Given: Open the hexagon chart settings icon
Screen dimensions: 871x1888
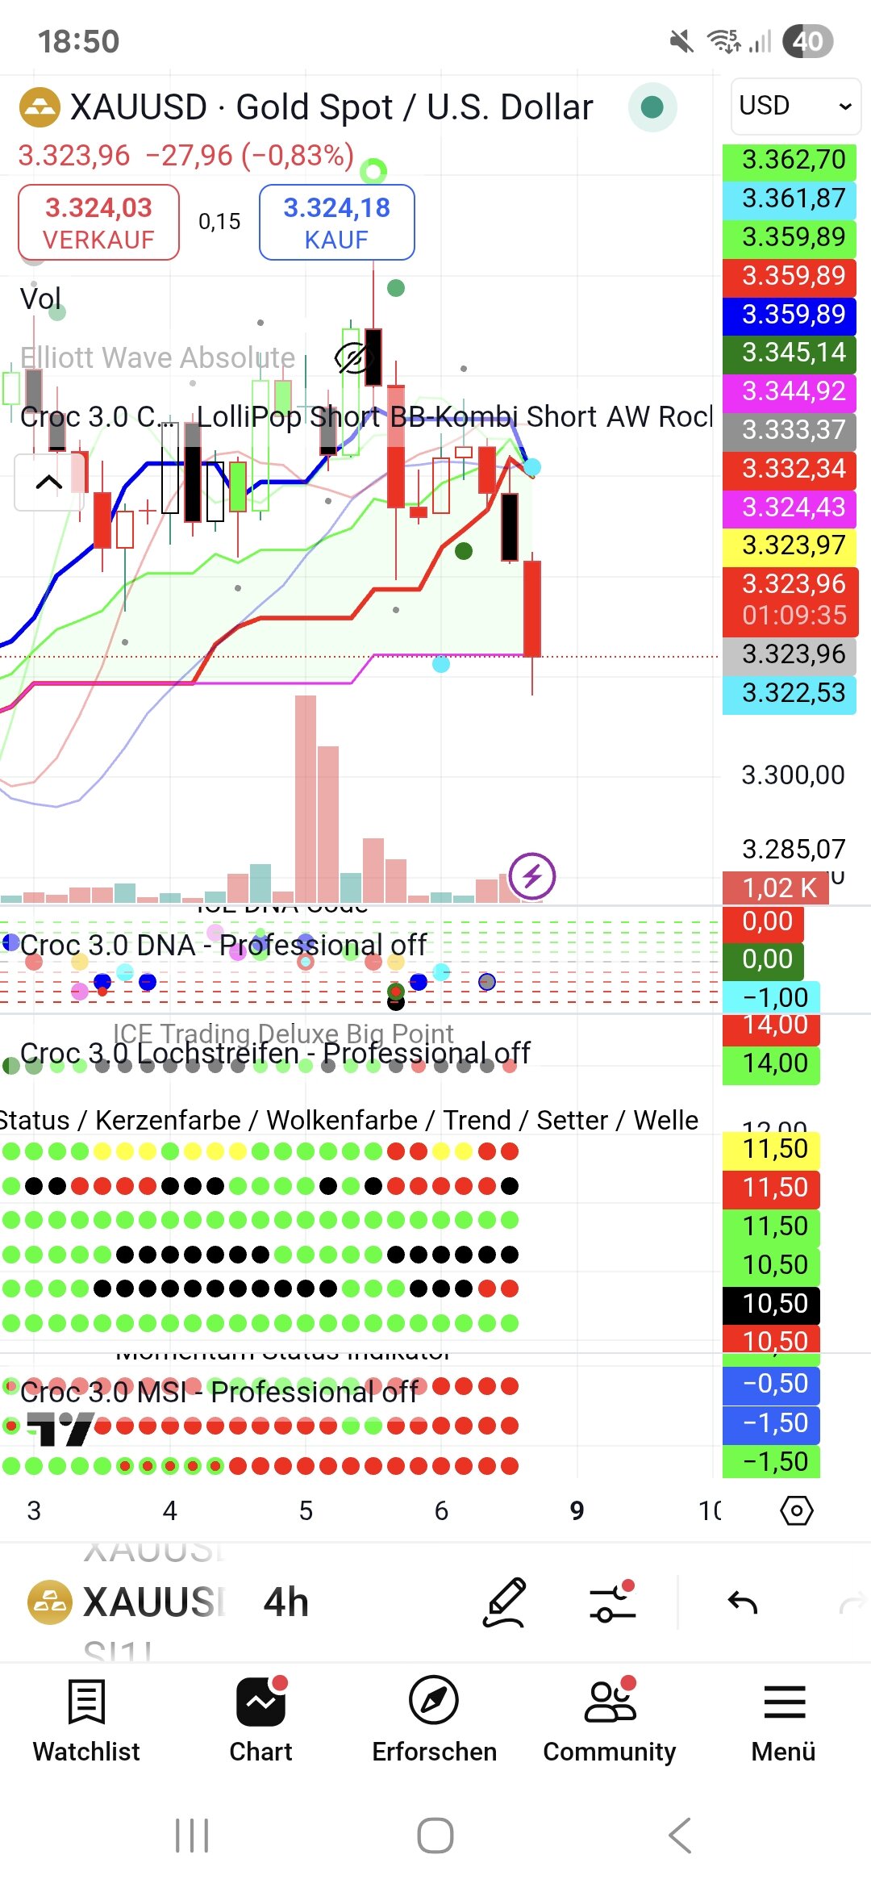Looking at the screenshot, I should (x=797, y=1510).
